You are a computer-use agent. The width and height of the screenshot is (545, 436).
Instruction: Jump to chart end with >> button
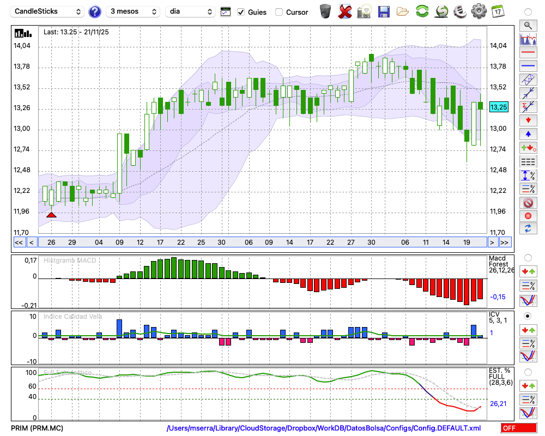coord(505,243)
